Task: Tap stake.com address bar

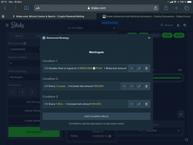Action: (96, 8)
